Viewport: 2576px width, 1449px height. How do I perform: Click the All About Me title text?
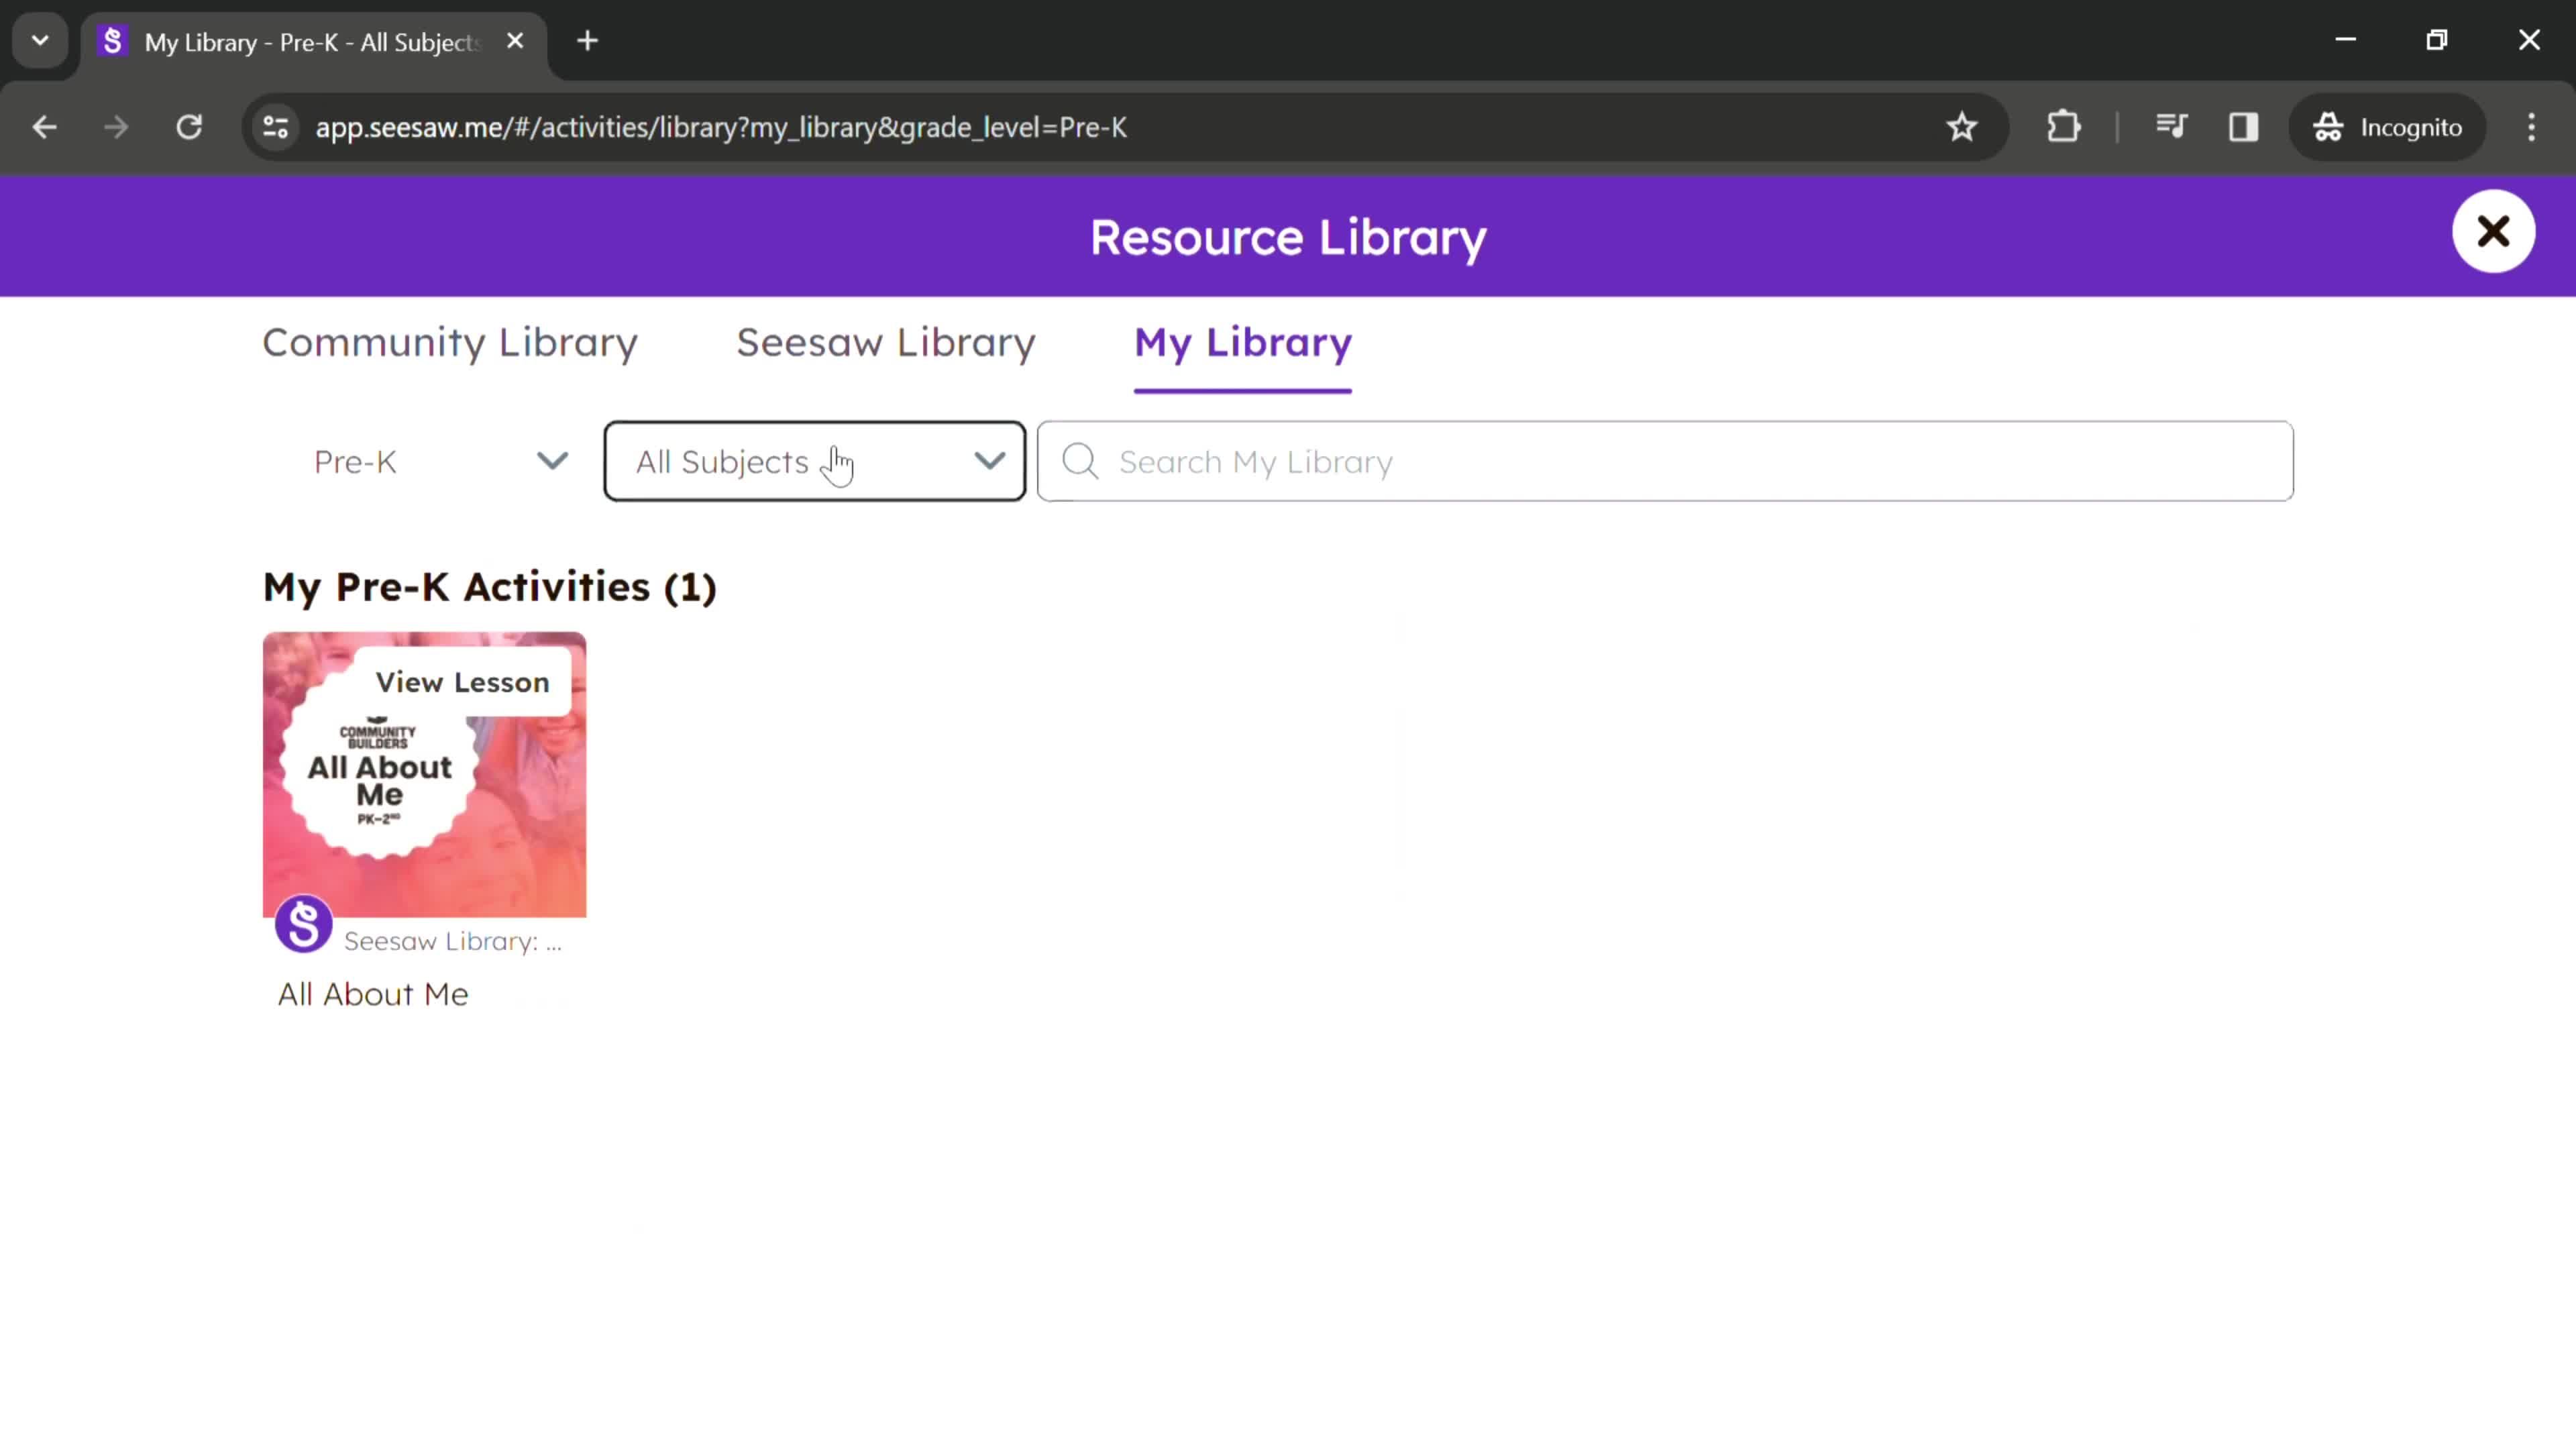[373, 994]
